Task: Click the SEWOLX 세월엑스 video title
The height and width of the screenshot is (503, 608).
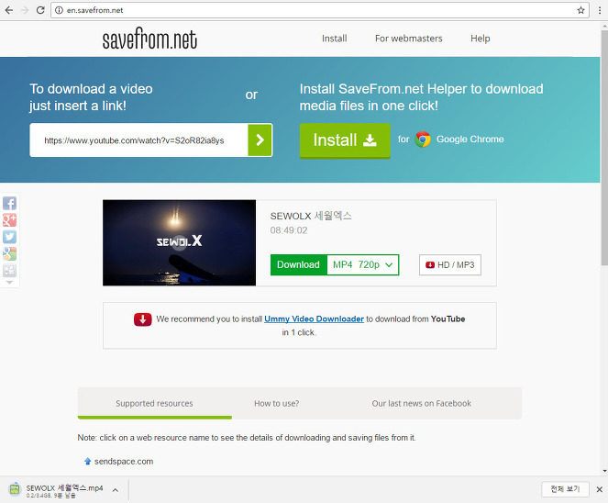Action: [x=311, y=216]
